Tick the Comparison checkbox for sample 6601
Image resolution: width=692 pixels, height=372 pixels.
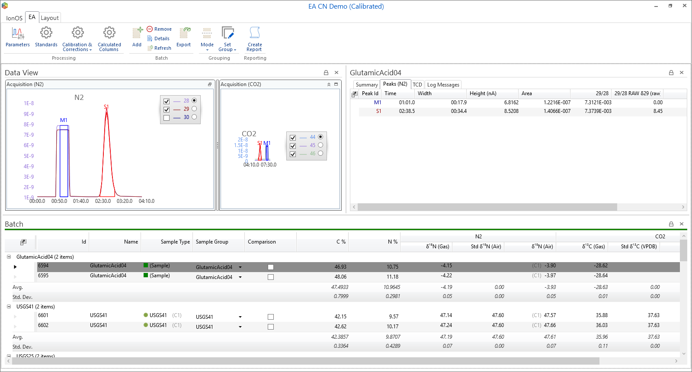pos(271,317)
